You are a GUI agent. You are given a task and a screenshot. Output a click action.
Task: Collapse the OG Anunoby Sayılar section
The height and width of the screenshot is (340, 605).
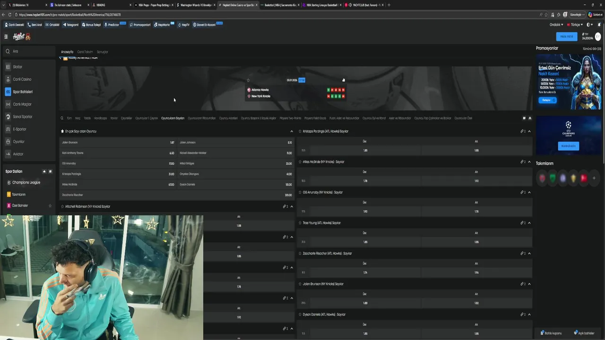point(529,192)
